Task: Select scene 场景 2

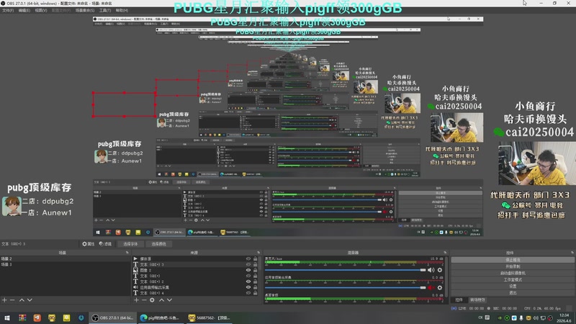Action: [66, 259]
